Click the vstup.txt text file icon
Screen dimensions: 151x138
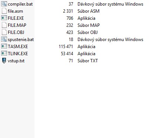4,61
